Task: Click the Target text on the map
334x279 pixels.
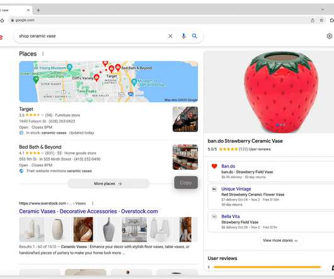Action: pos(112,76)
